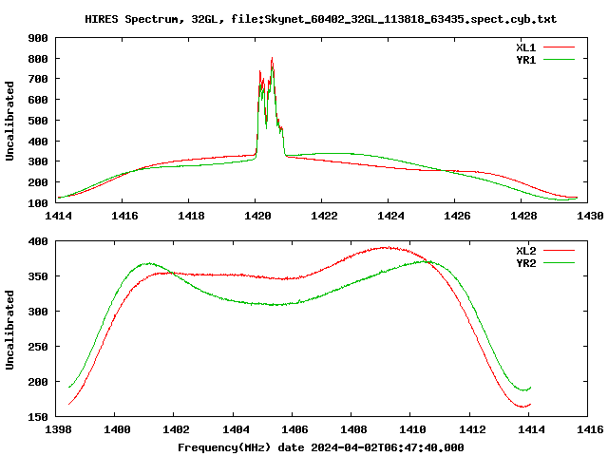Click the hydrogen line peak near 1420.5 MHz
This screenshot has width=608, height=456.
[x=273, y=58]
